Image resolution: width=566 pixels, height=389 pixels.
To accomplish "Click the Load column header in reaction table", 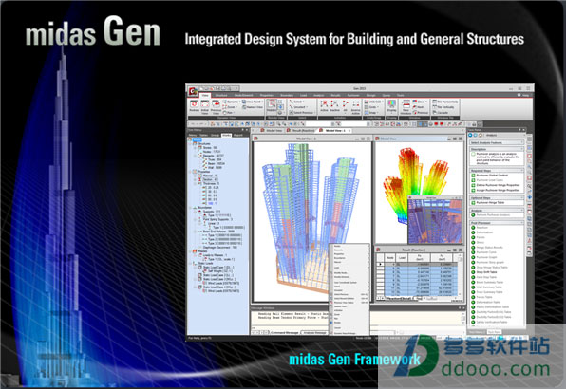I will tap(402, 258).
